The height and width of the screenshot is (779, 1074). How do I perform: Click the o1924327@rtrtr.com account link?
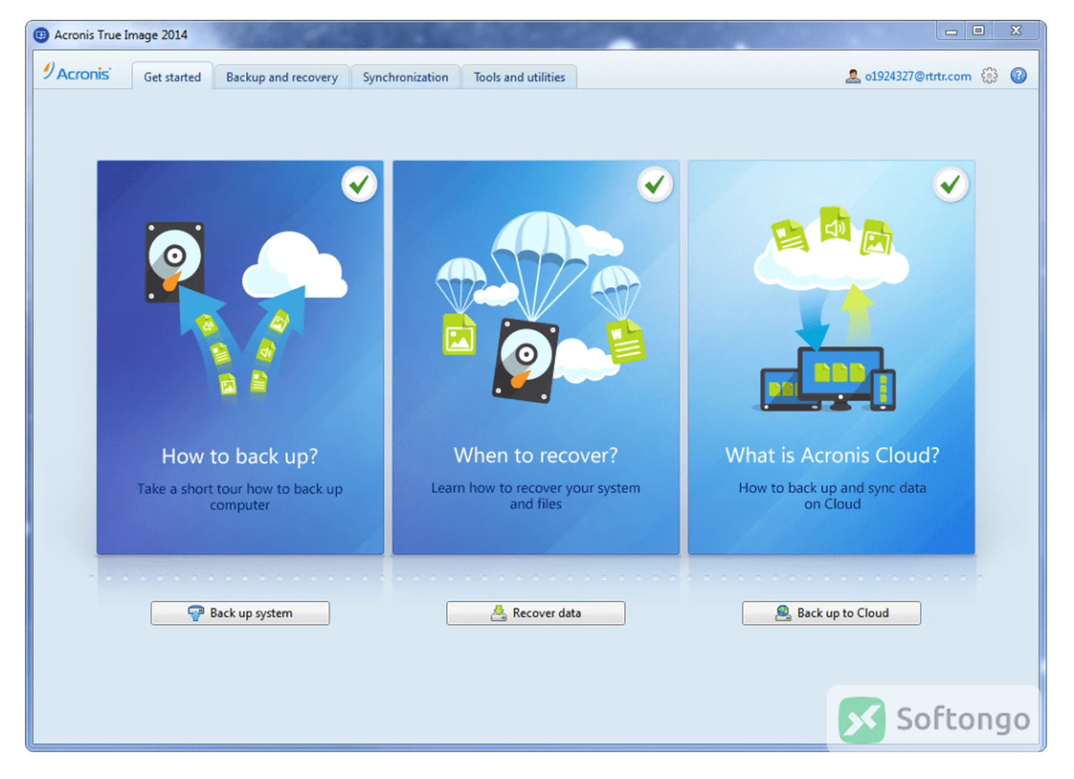coord(918,76)
